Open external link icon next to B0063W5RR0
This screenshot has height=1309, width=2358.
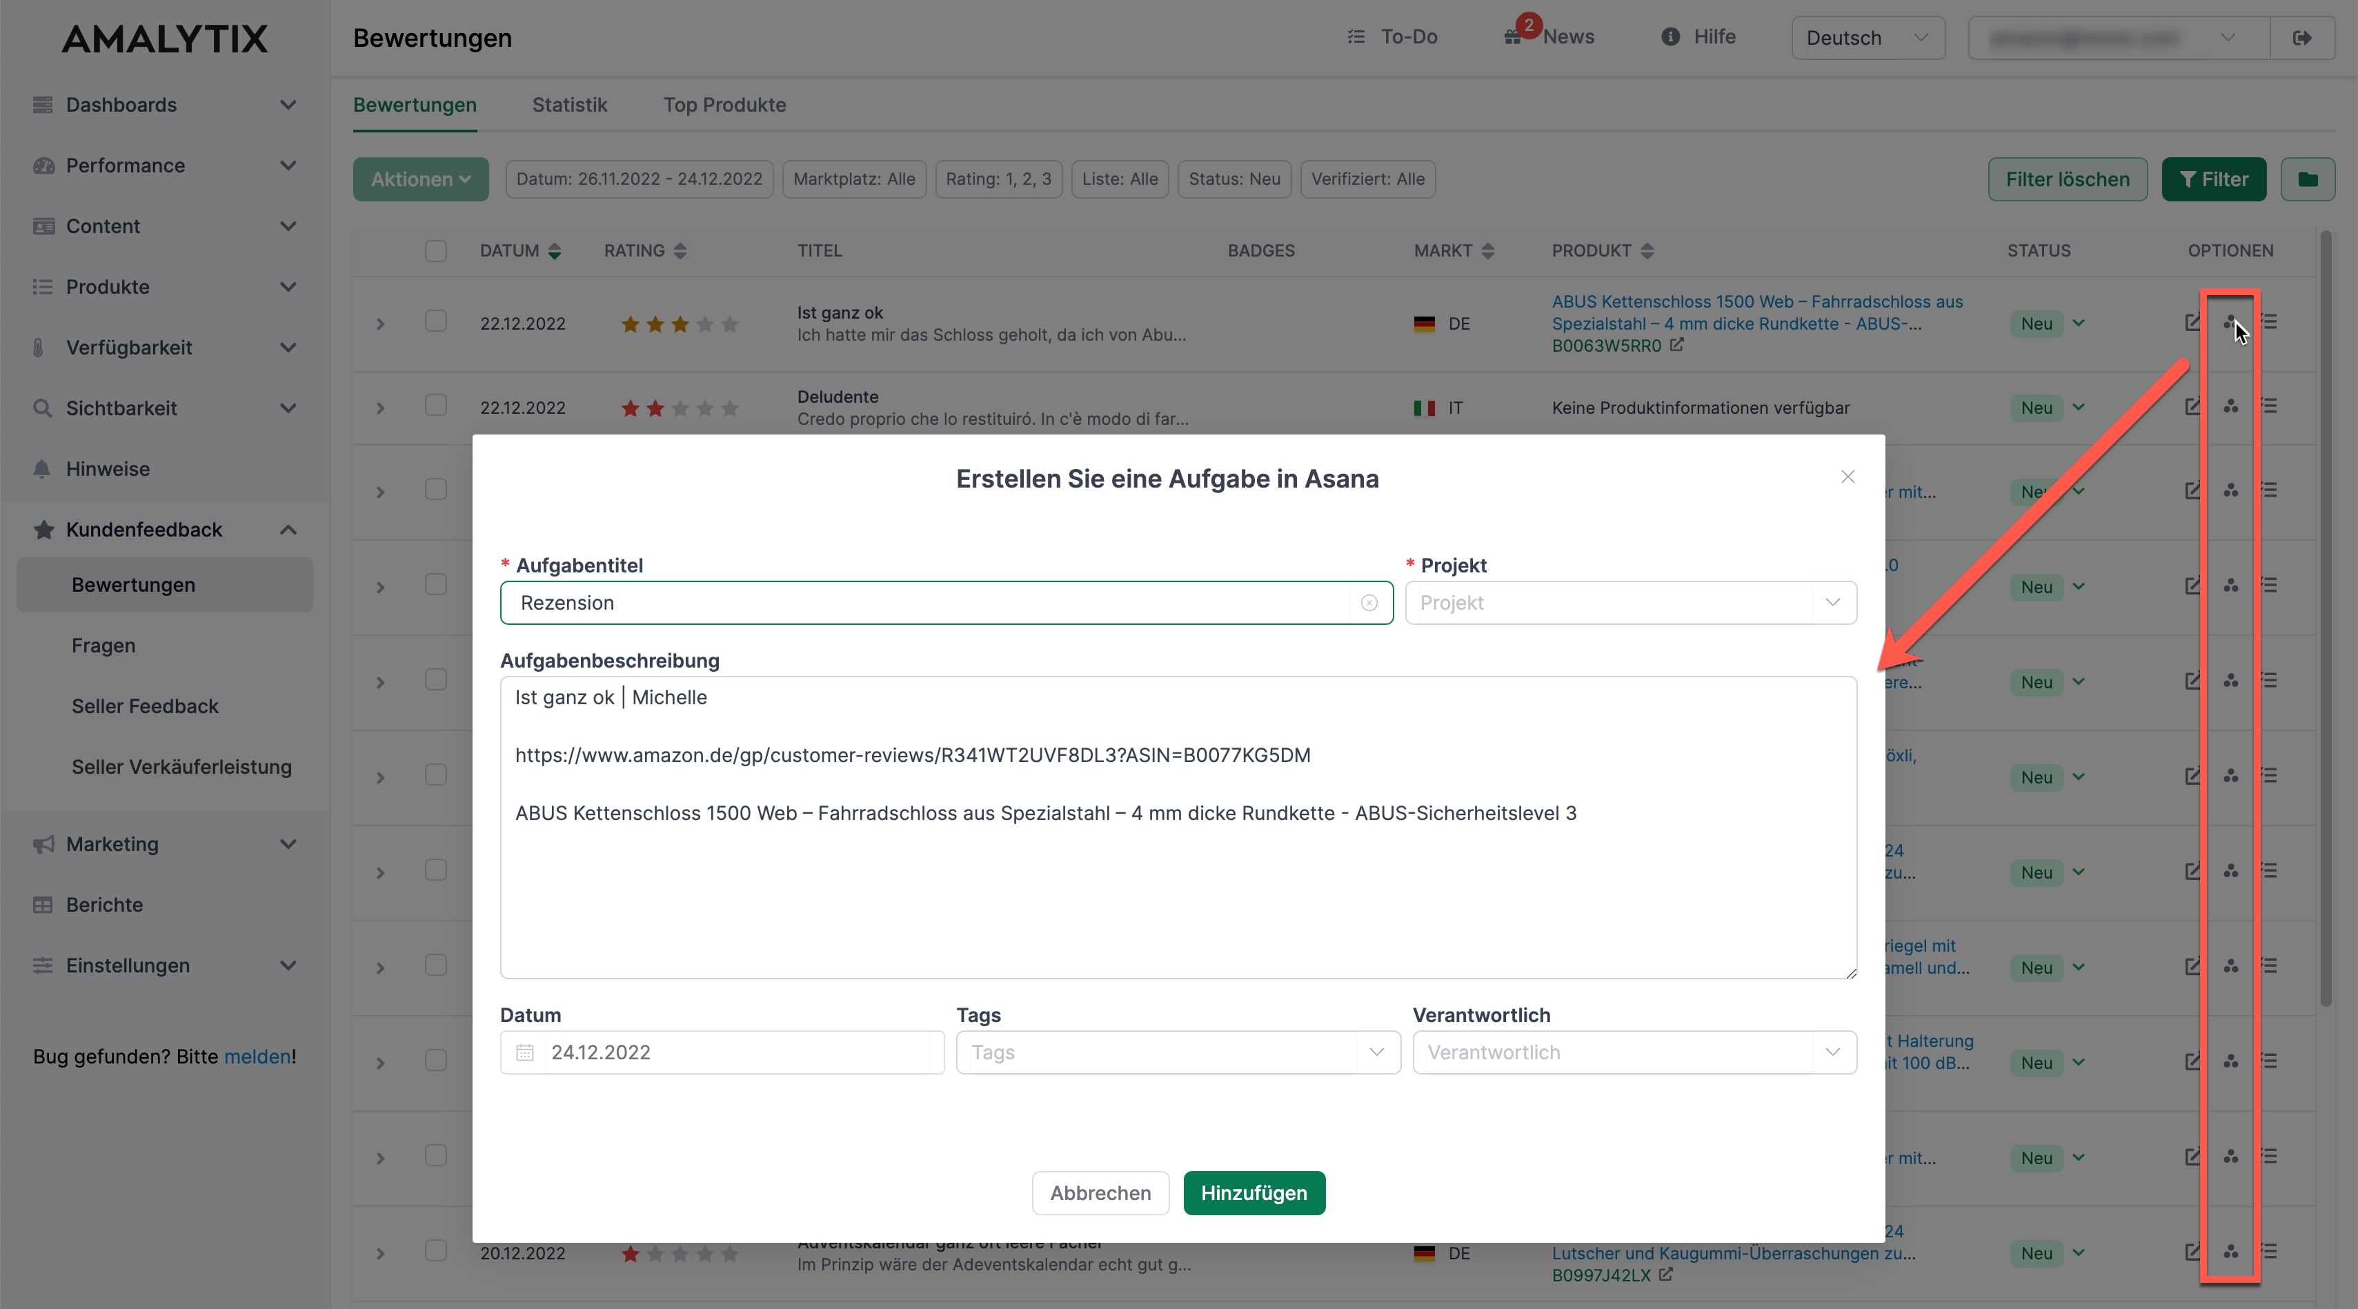pyautogui.click(x=1676, y=345)
